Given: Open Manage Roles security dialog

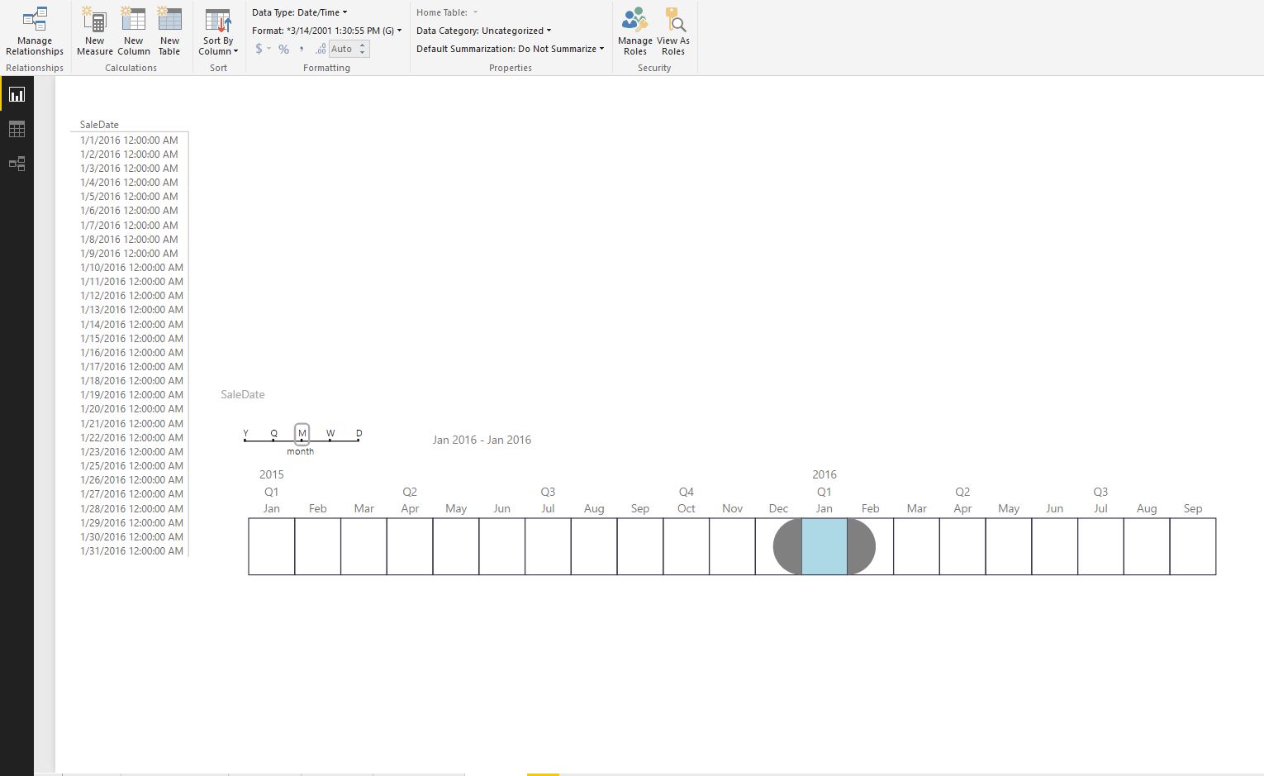Looking at the screenshot, I should point(634,31).
